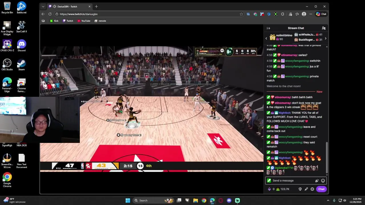Open File Explorer from the taskbar

click(196, 200)
